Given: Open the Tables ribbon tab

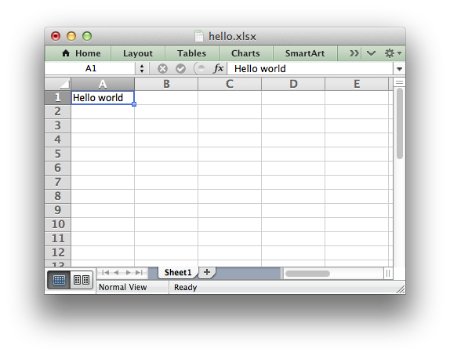Looking at the screenshot, I should 191,53.
